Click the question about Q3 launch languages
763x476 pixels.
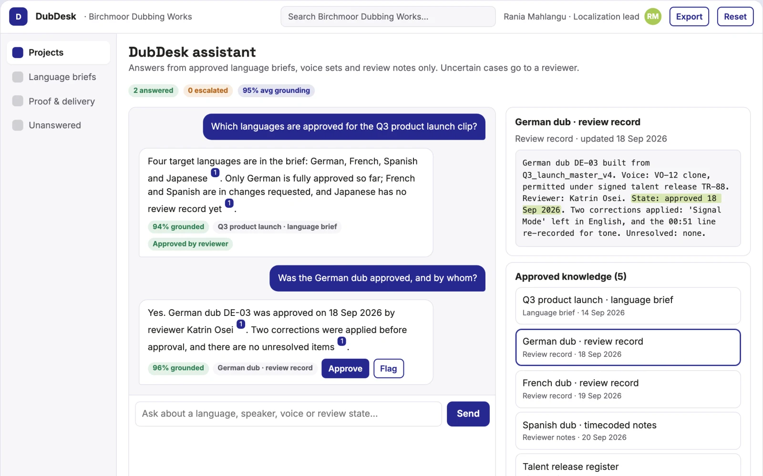point(344,127)
